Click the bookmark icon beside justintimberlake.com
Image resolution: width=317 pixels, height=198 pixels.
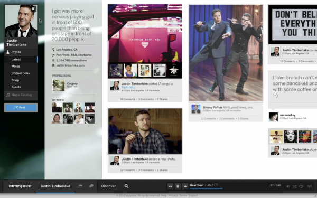click(53, 65)
